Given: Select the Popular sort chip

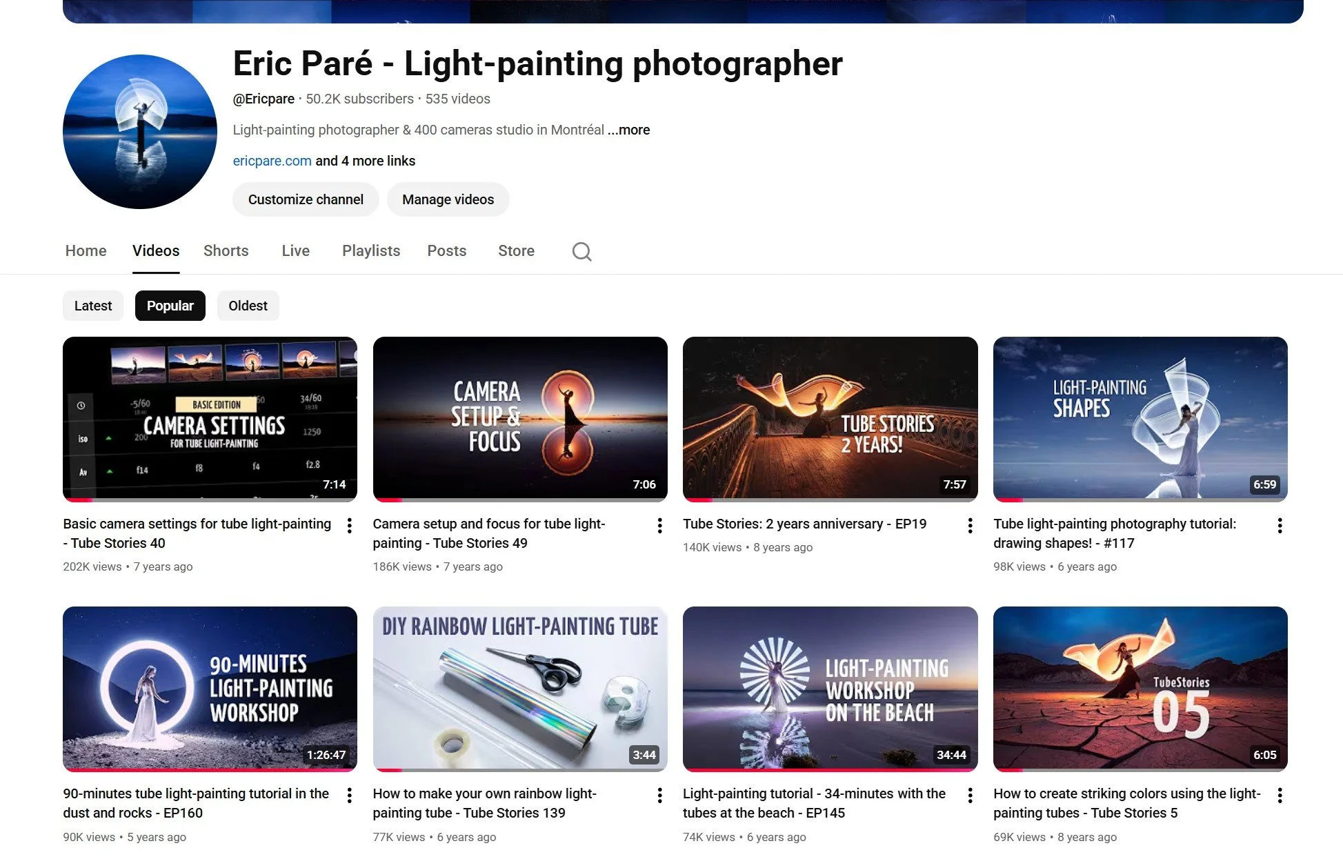Looking at the screenshot, I should coord(170,306).
